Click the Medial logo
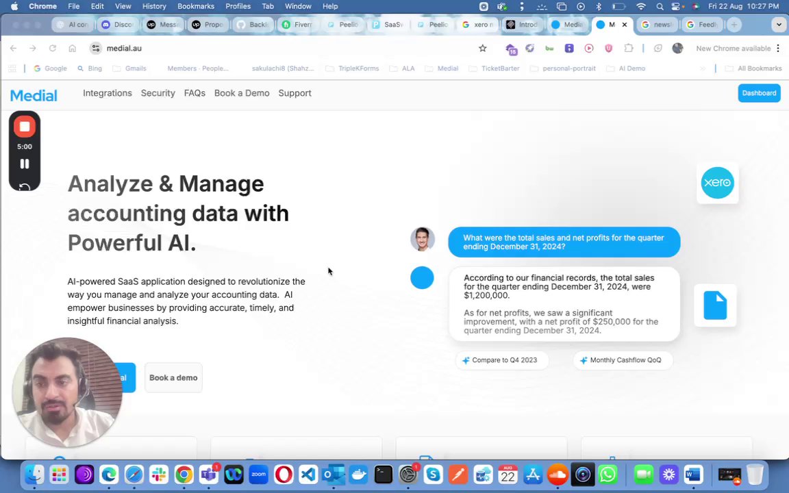Viewport: 789px width, 493px height. (34, 95)
